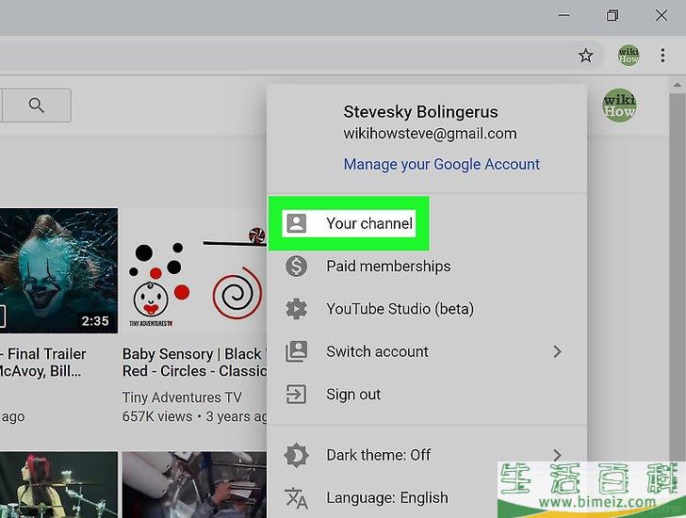Restore down the Chrome window
Image resolution: width=686 pixels, height=518 pixels.
612,16
